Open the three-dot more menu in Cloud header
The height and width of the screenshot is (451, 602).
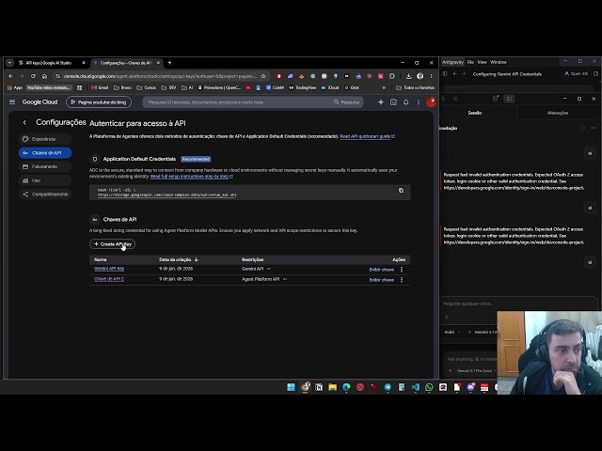(418, 102)
